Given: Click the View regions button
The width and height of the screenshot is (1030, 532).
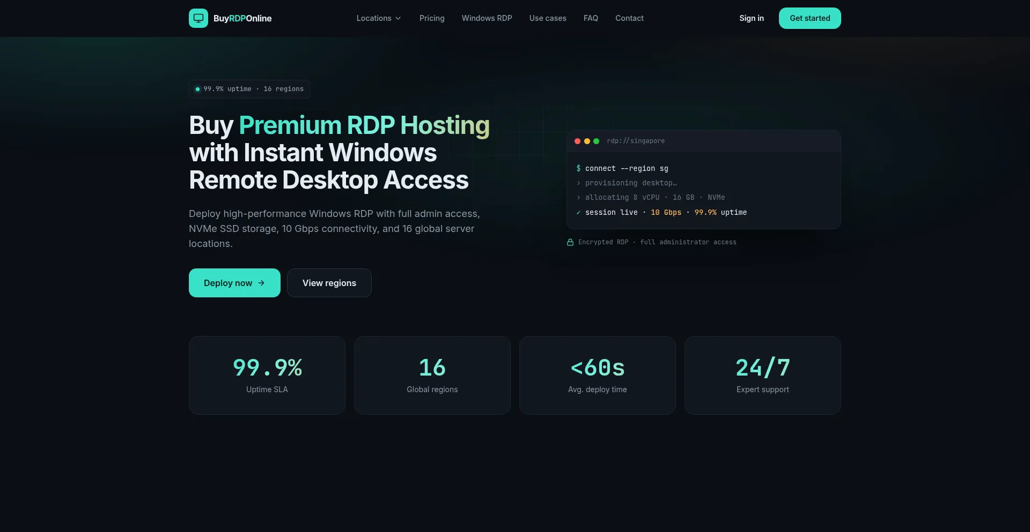Looking at the screenshot, I should (x=329, y=283).
